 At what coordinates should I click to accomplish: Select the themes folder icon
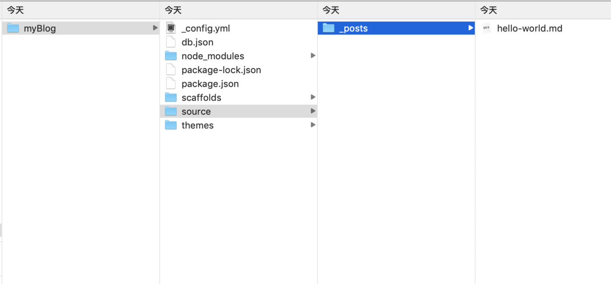pyautogui.click(x=171, y=125)
